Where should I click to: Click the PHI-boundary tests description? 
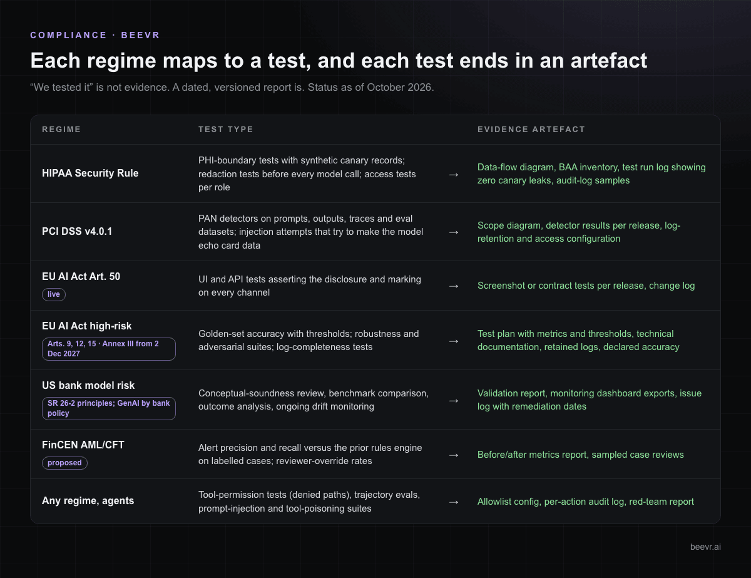(x=307, y=173)
